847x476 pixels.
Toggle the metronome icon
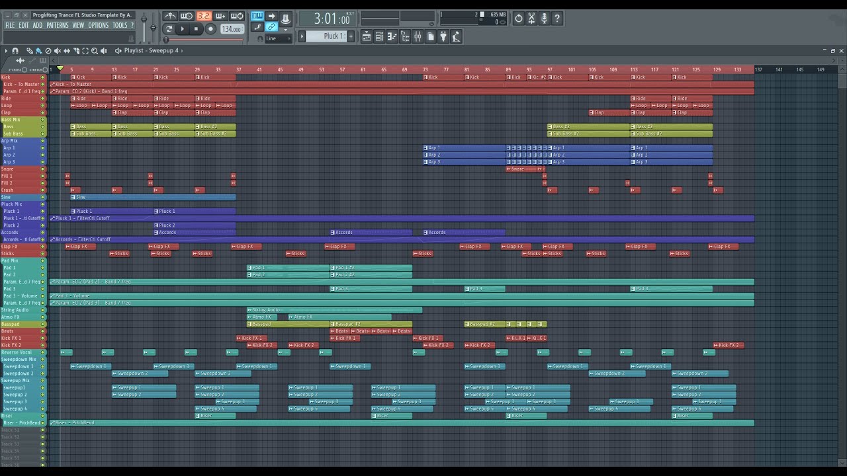pos(170,16)
